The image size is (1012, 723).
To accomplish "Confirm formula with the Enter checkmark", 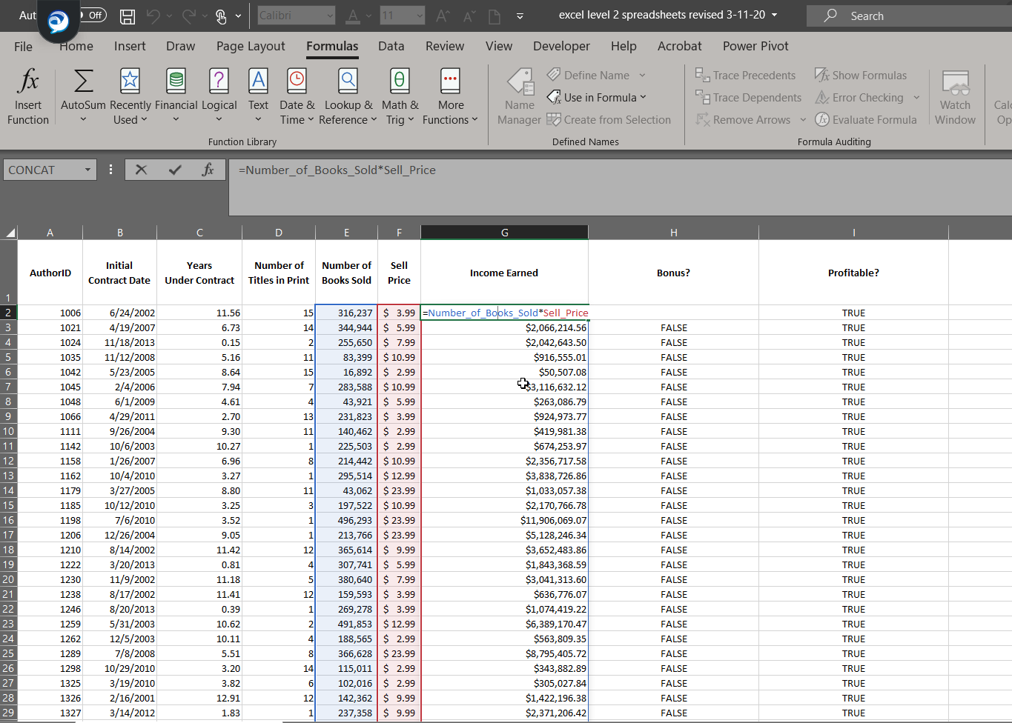I will click(175, 170).
